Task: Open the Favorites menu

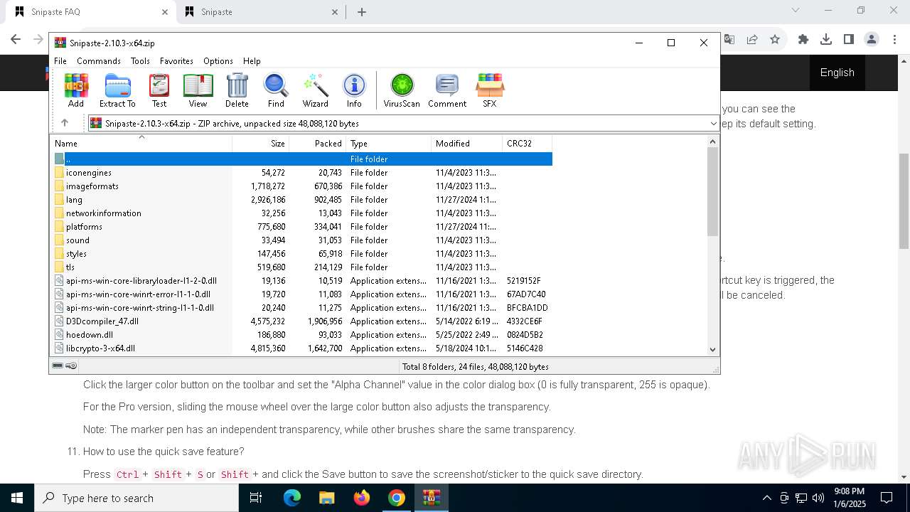Action: click(176, 61)
